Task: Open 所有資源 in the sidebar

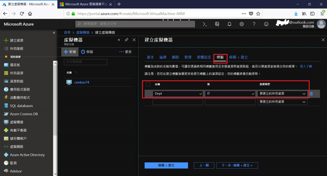Action: point(14,73)
